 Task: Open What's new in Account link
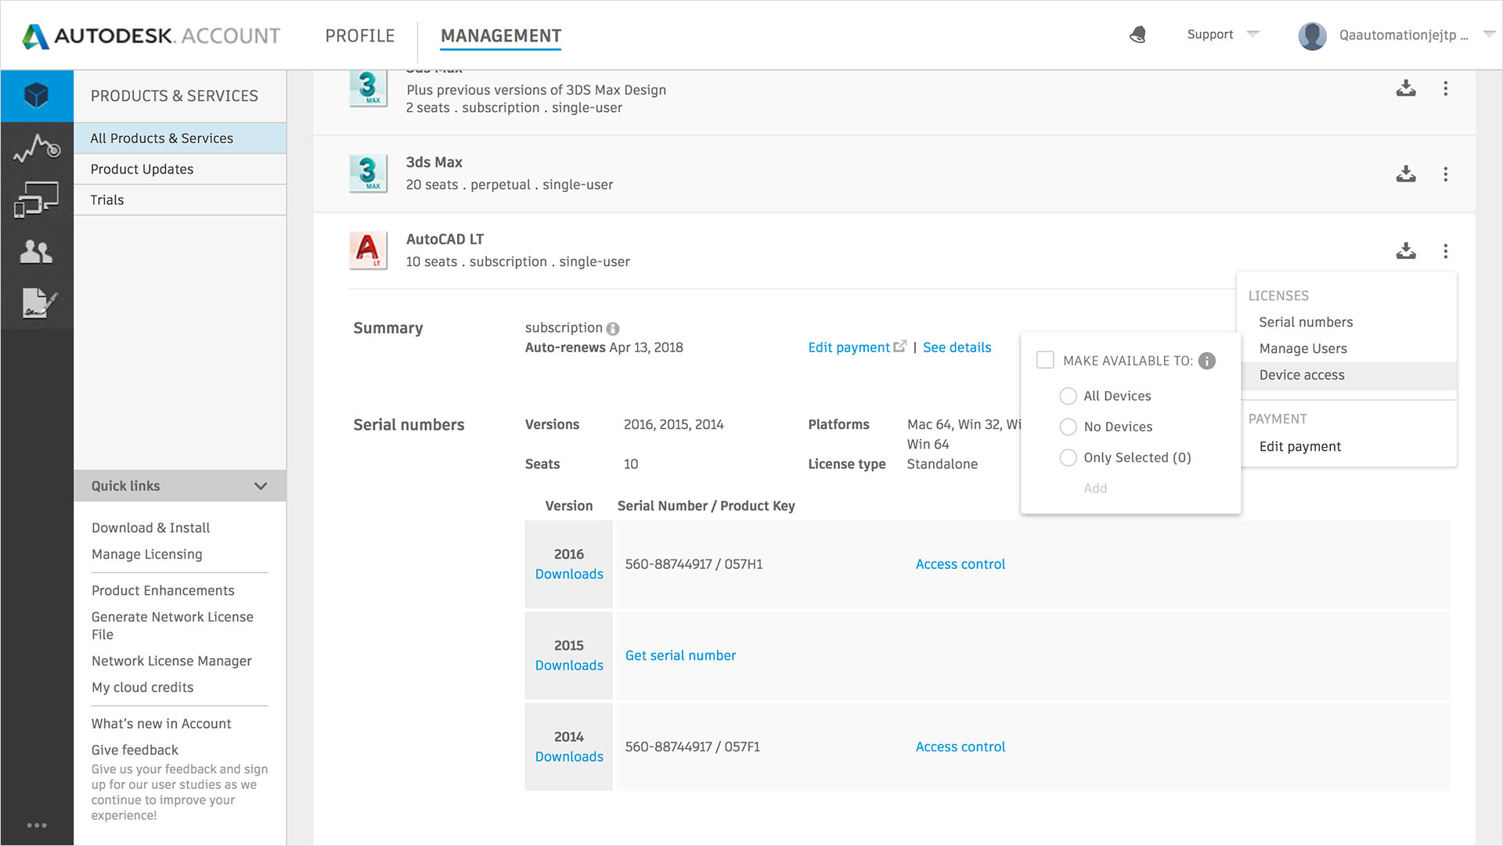coord(161,724)
